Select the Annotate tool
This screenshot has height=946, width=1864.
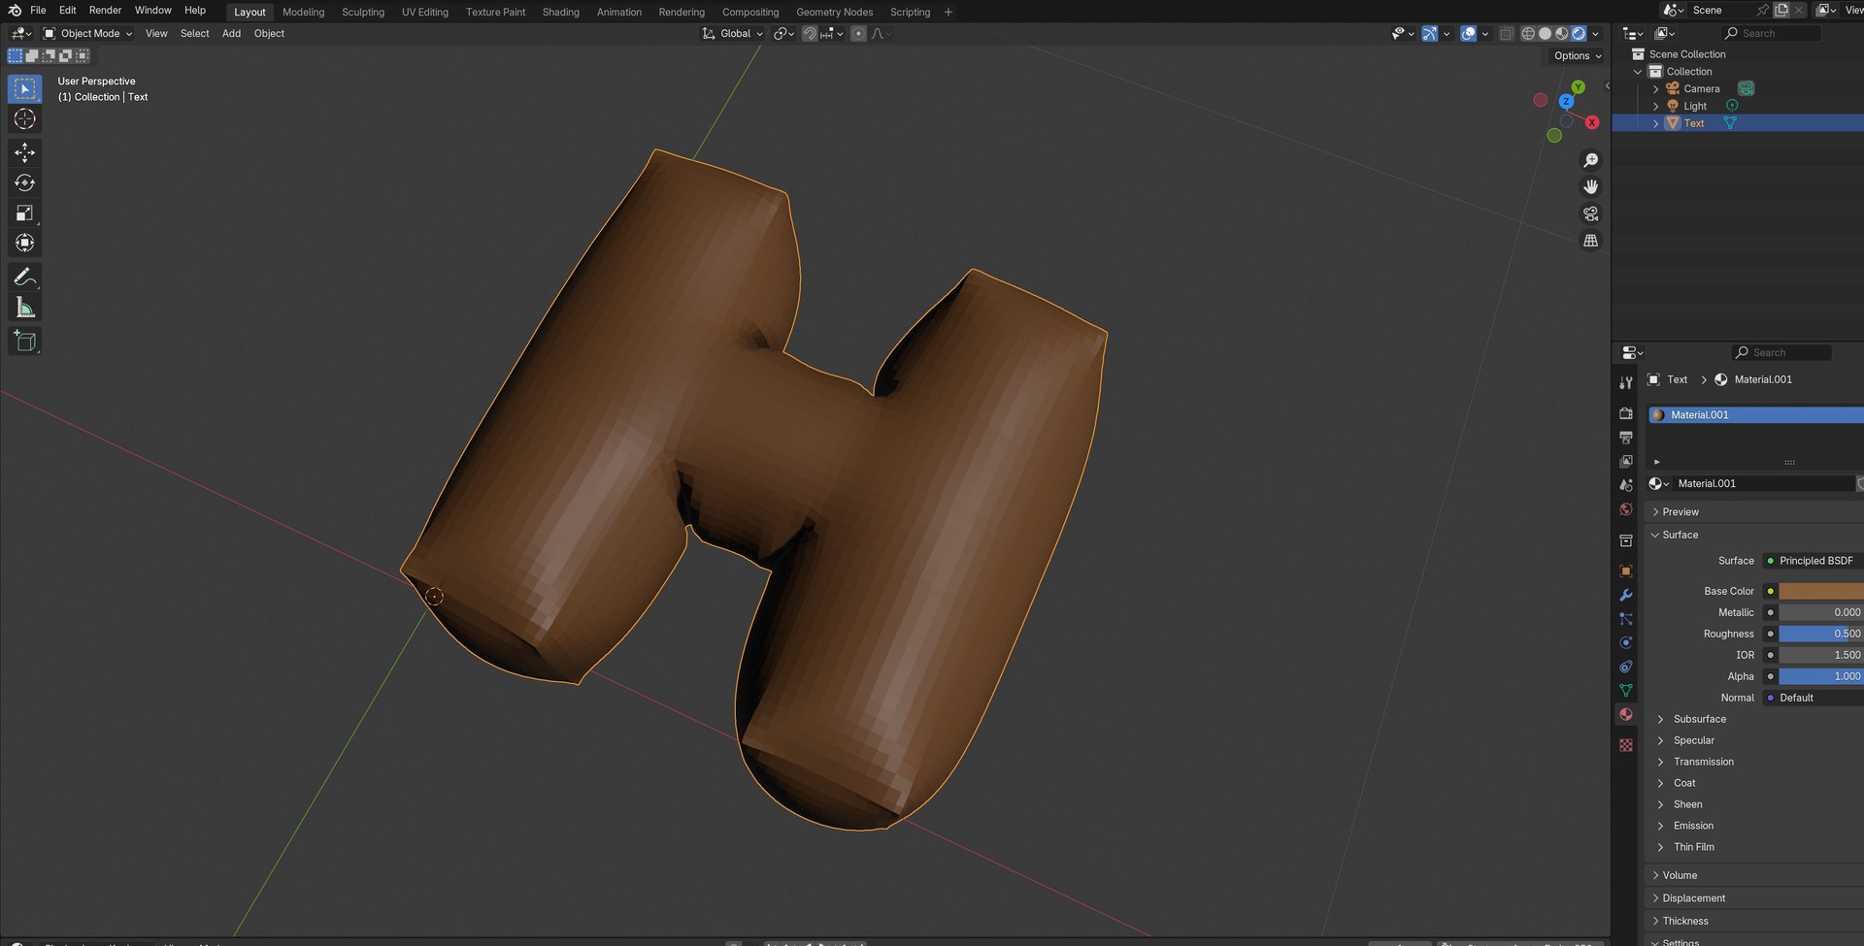(x=25, y=277)
